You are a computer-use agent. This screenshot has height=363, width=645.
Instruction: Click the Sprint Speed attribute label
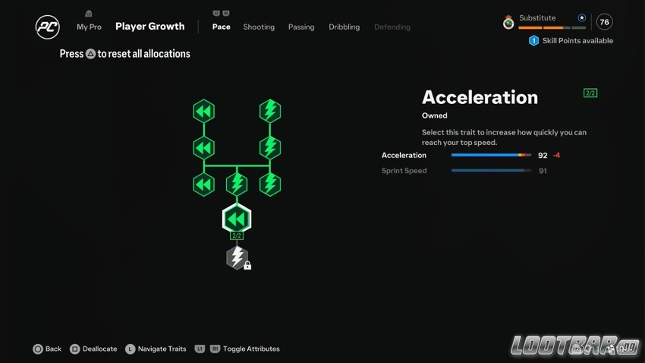(x=404, y=170)
